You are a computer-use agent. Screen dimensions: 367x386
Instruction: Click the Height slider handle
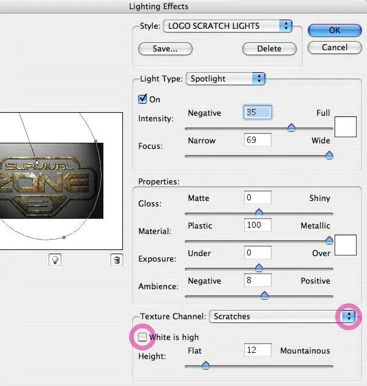[206, 365]
